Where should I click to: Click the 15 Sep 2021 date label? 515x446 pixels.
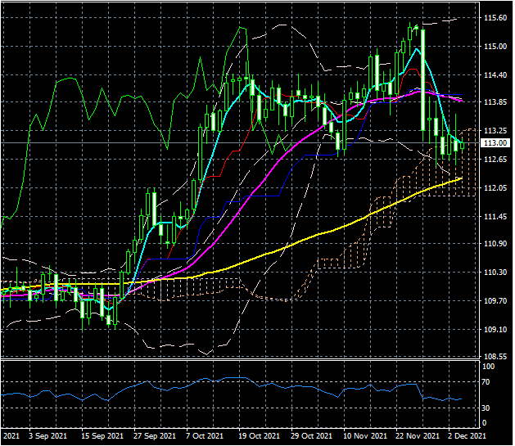pos(102,436)
